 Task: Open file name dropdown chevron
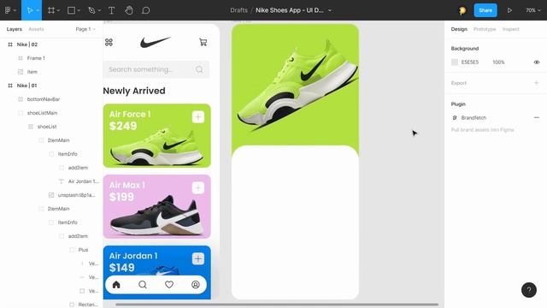330,10
